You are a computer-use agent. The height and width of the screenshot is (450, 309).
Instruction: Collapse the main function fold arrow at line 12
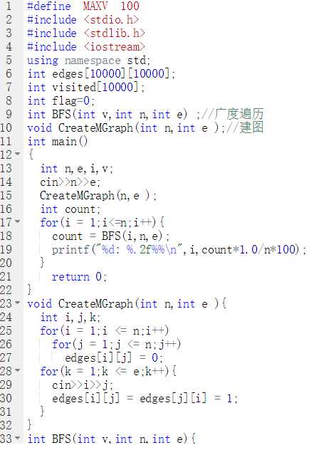pos(18,154)
